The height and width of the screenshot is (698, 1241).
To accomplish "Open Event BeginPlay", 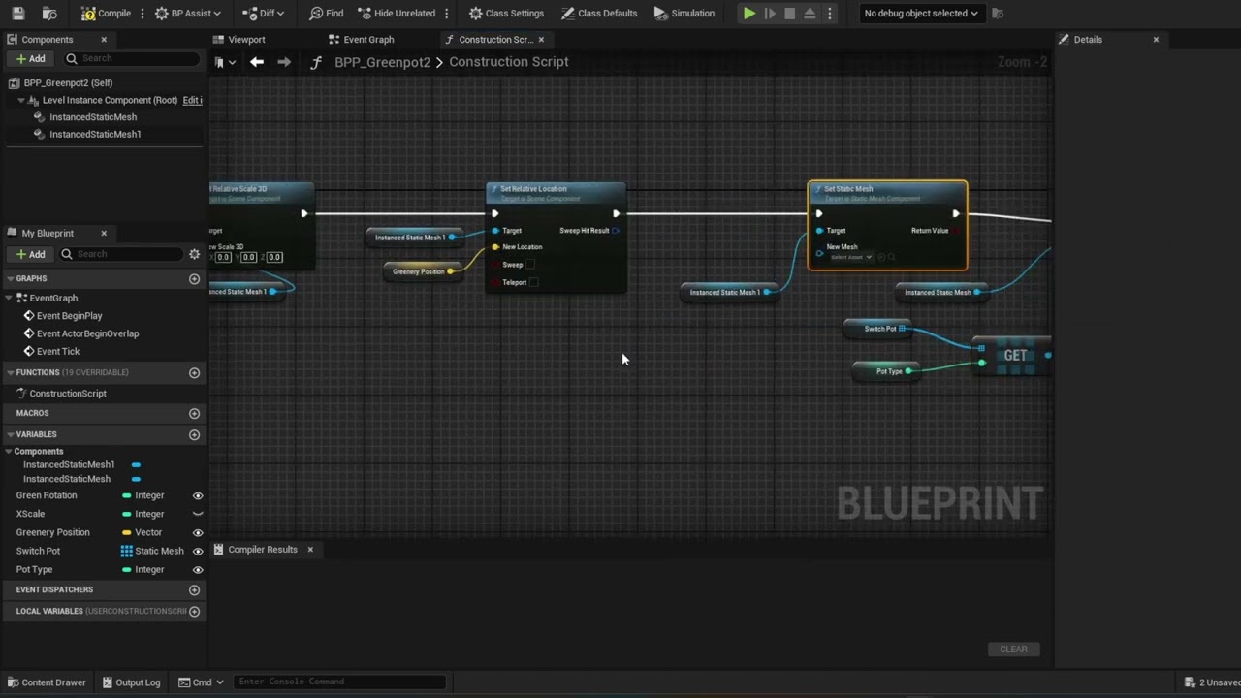I will point(69,316).
